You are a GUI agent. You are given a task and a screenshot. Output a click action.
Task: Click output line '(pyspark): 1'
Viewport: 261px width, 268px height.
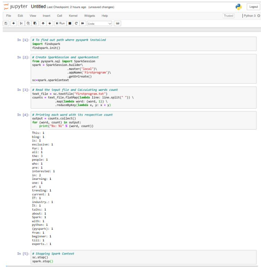pos(43,229)
